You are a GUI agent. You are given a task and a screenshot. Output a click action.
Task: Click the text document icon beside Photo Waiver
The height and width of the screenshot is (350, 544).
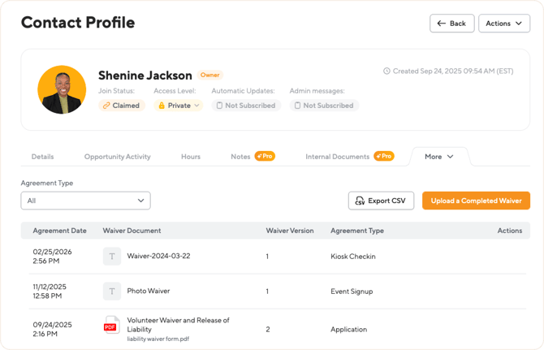tap(111, 291)
